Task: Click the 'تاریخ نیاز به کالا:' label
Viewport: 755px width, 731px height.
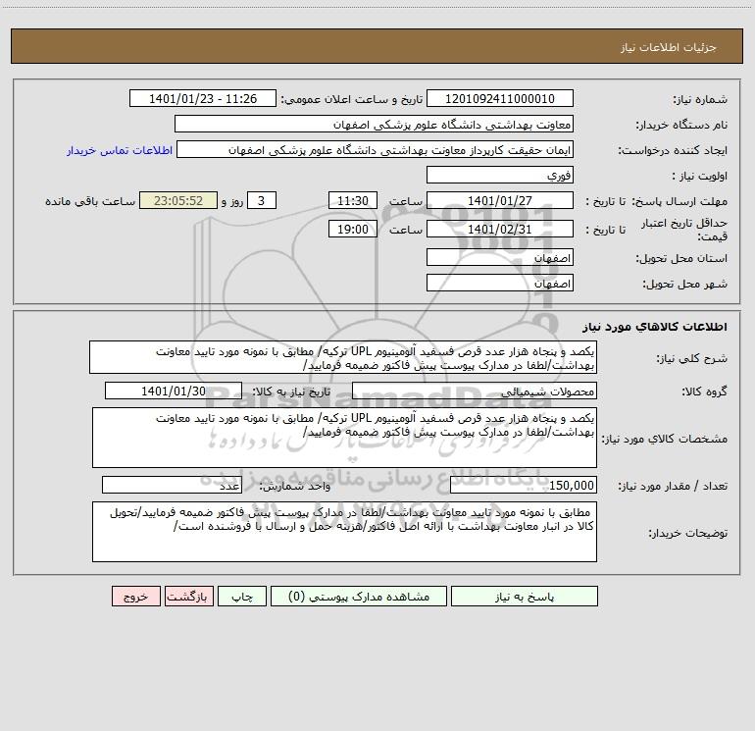Action: pos(292,392)
